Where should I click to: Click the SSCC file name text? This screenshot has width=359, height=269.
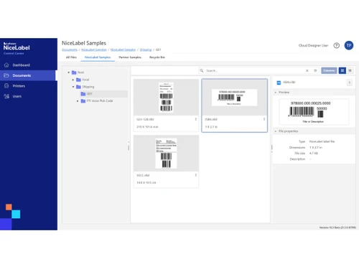[x=143, y=175]
